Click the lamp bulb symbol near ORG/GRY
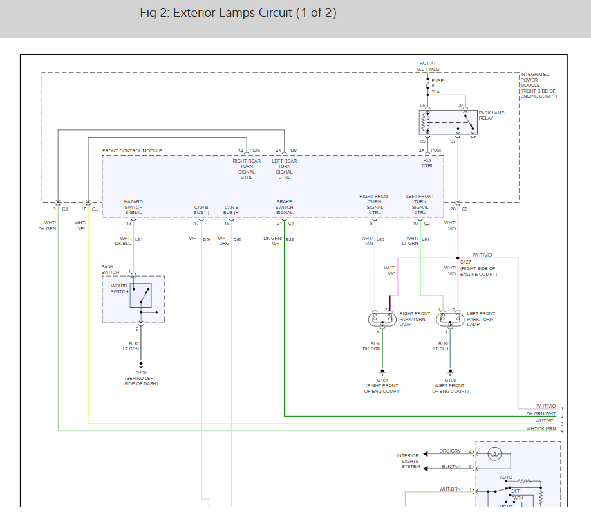This screenshot has width=591, height=526. coord(494,454)
